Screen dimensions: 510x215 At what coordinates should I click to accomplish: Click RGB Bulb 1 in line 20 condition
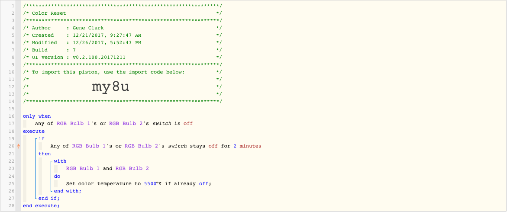click(x=89, y=146)
